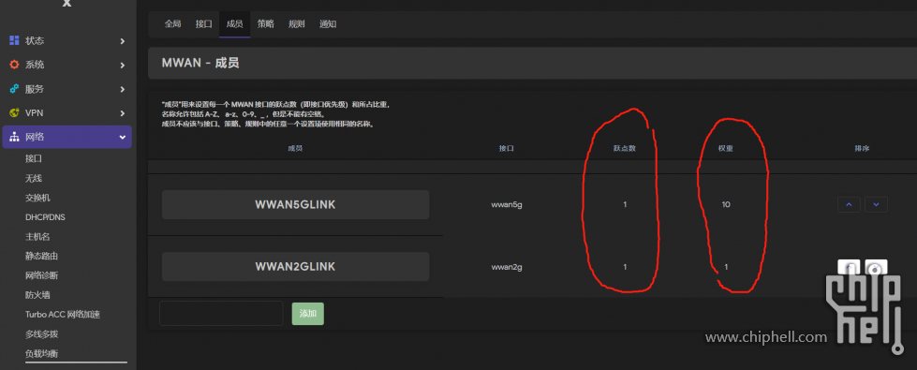The image size is (917, 370).
Task: Click the 服务 services icon in sidebar
Action: click(14, 89)
